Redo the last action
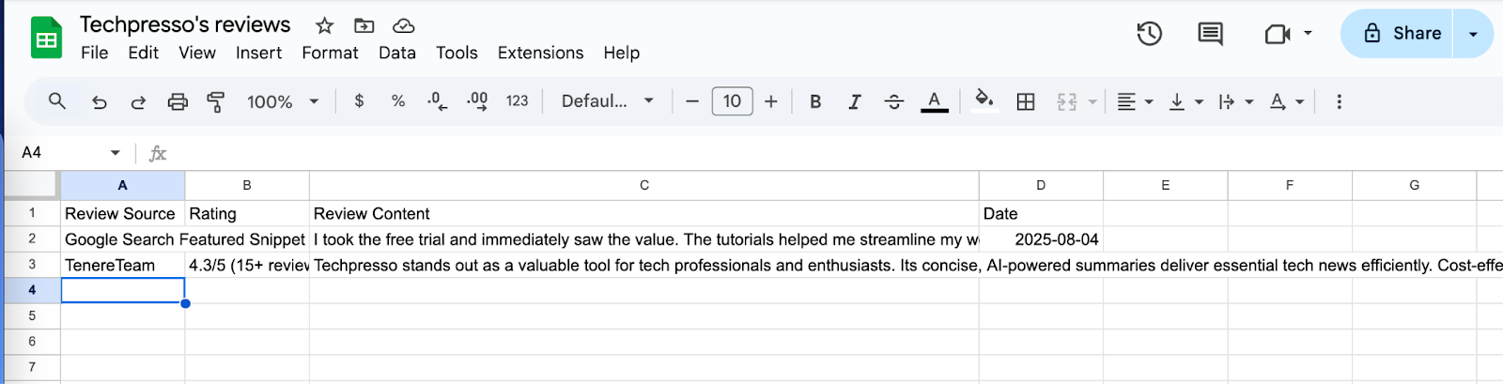 [x=138, y=101]
